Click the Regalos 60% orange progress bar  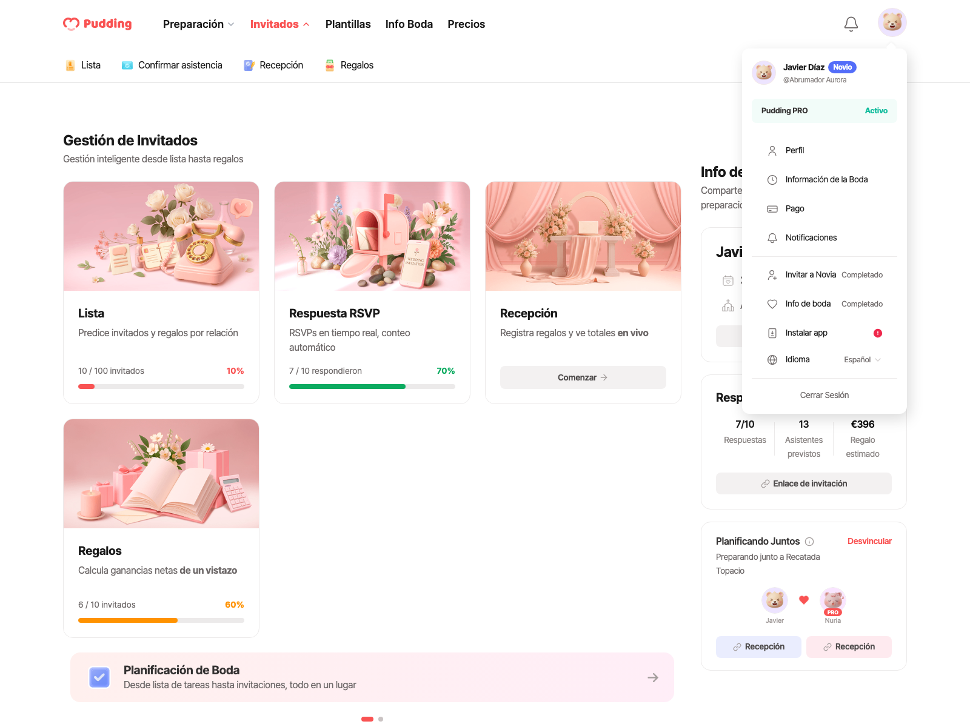coord(161,620)
